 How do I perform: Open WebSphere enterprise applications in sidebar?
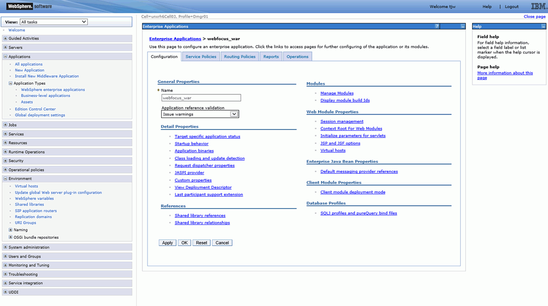(53, 90)
